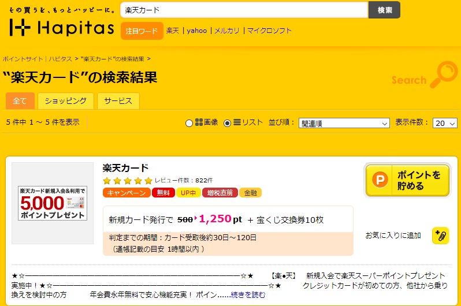Image resolution: width=461 pixels, height=306 pixels.
Task: Click the キャンペーン campaign badge
Action: pyautogui.click(x=127, y=193)
